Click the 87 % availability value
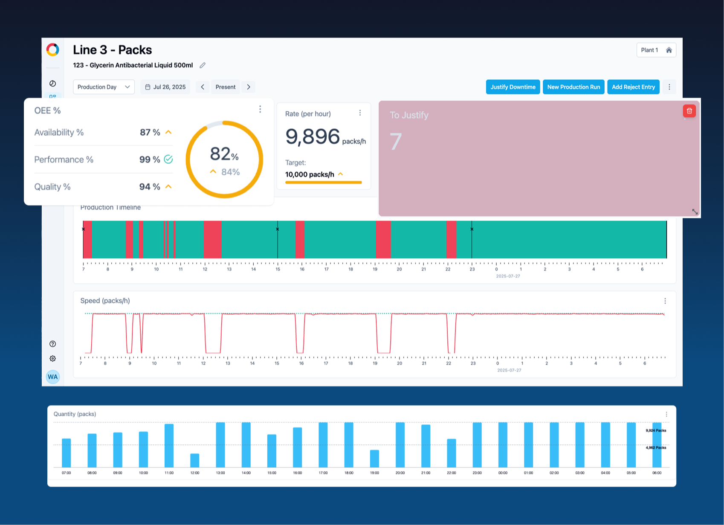Screen dimensions: 724x525 [150, 132]
